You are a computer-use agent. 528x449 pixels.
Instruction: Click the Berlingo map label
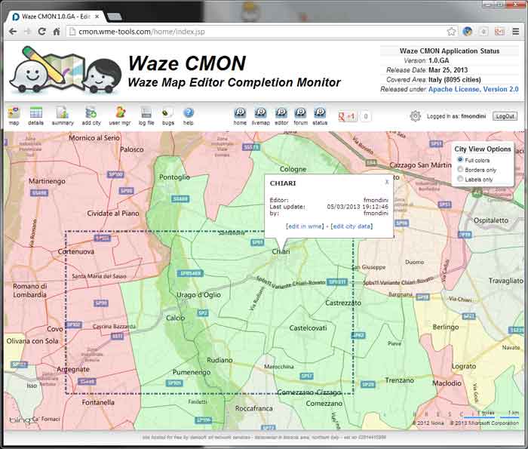446,327
